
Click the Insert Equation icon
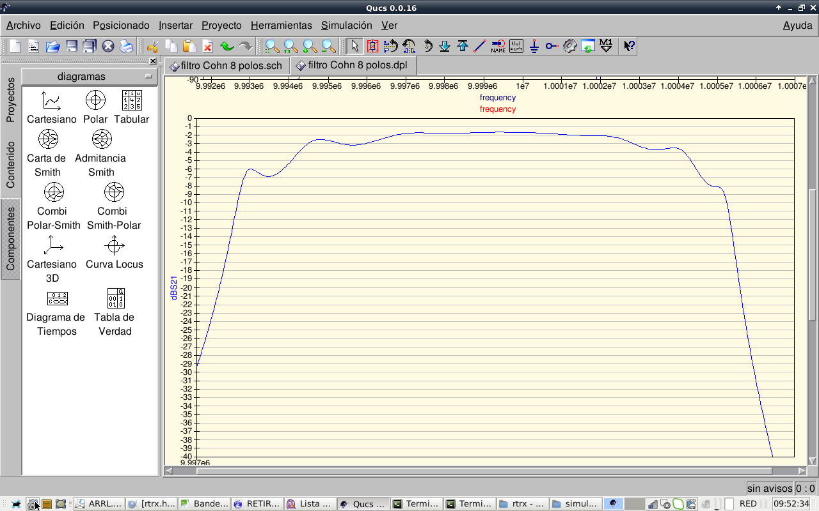(516, 46)
